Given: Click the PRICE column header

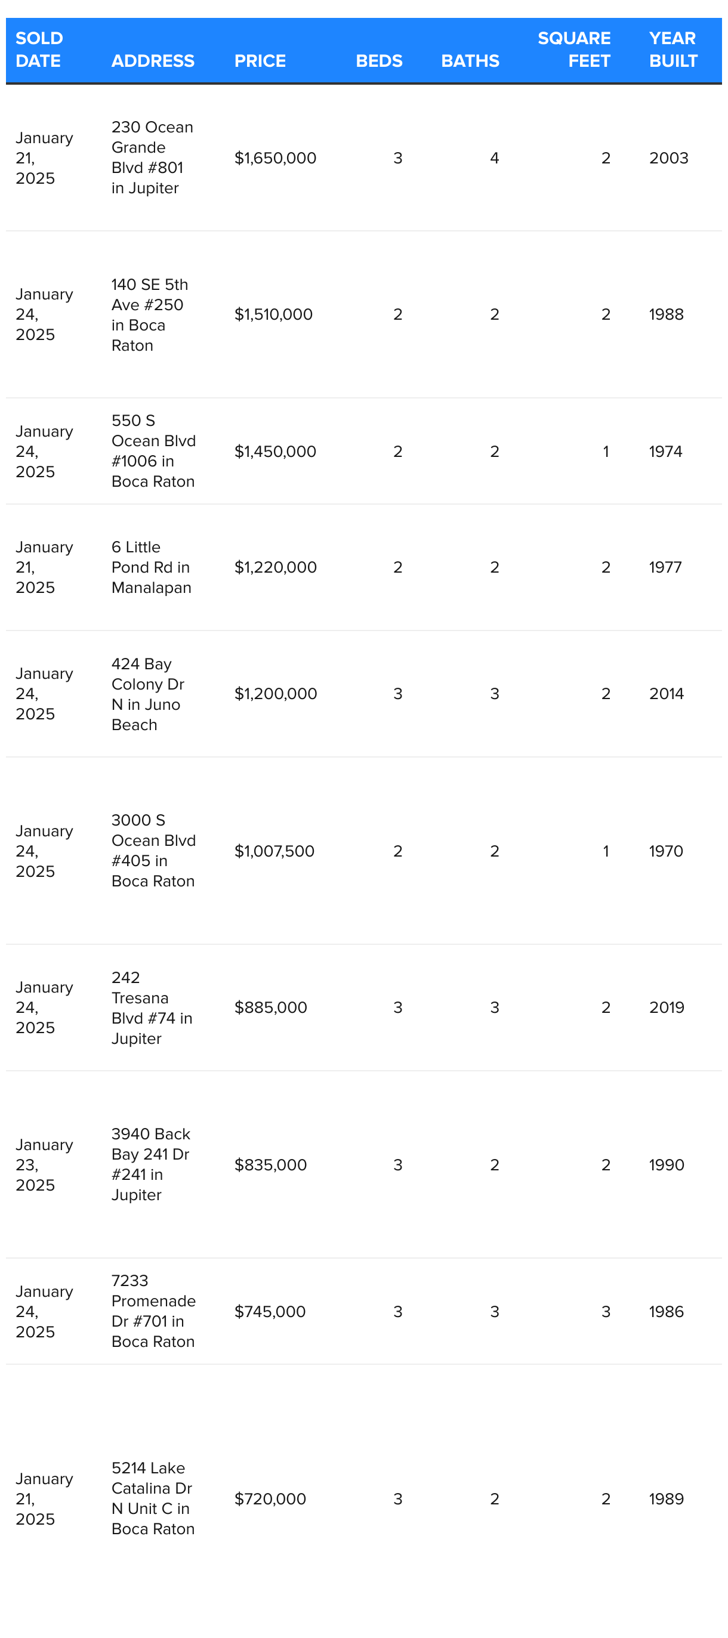Looking at the screenshot, I should tap(260, 61).
